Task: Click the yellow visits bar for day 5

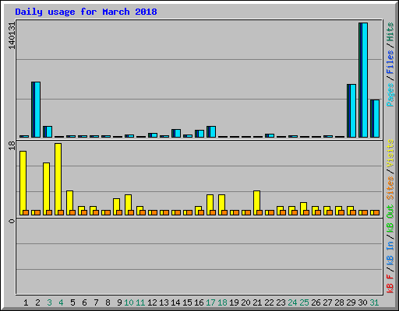Action: (x=69, y=203)
